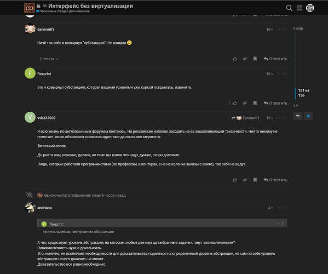Bookmark vvb333007's post
Viewport: 328px width, 274px height.
click(255, 180)
